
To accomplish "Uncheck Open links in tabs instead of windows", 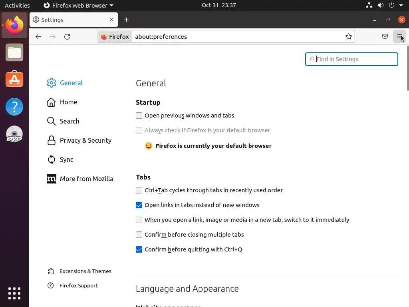I will click(139, 205).
